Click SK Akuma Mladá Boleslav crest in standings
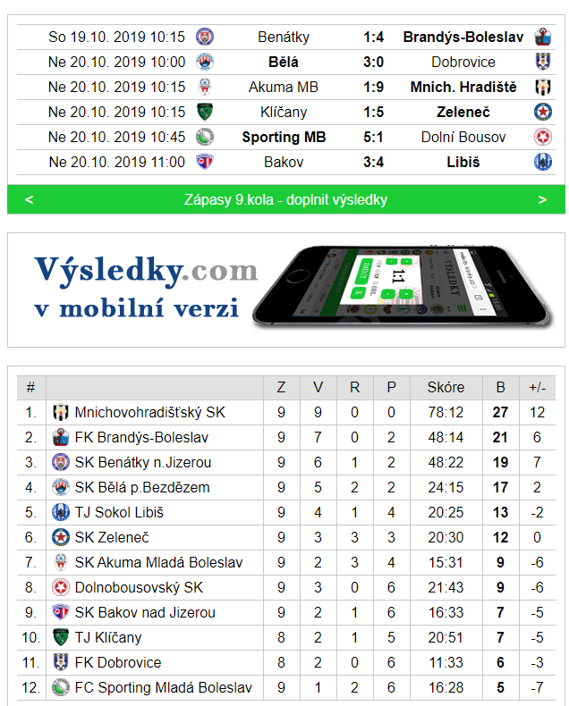Image resolution: width=569 pixels, height=706 pixels. [61, 562]
